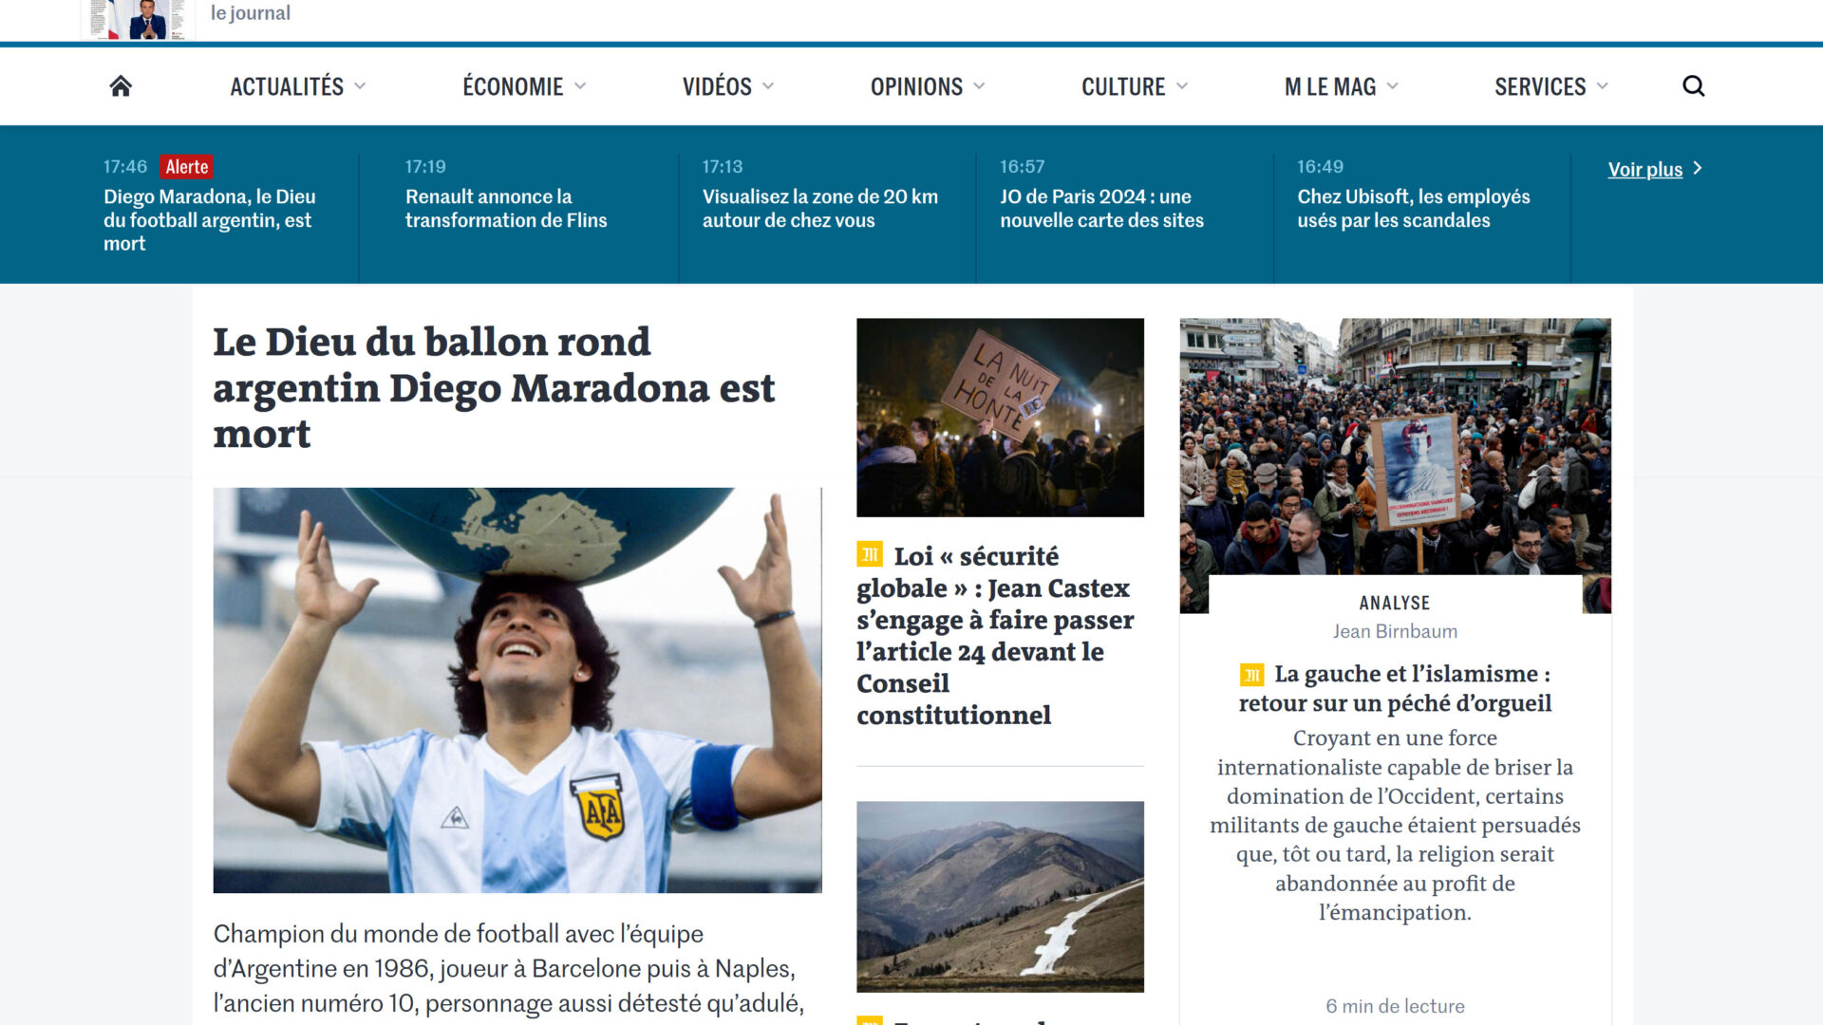Click the yellow M icon beside La gauche et l'islamisme
Image resolution: width=1823 pixels, height=1025 pixels.
[1252, 675]
